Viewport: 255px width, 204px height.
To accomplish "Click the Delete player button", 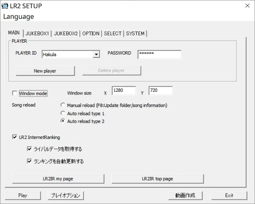I will pos(111,71).
